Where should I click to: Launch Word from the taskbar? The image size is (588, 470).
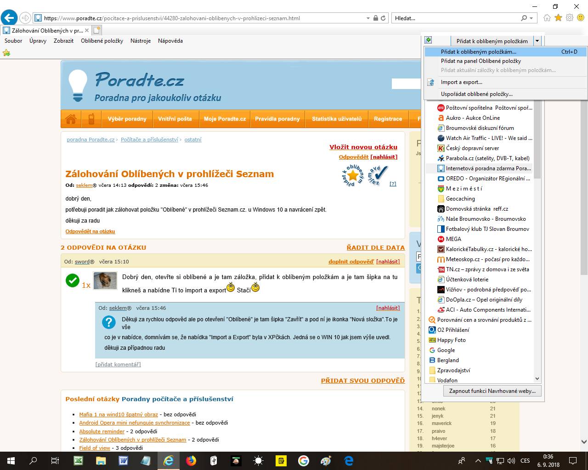123,461
